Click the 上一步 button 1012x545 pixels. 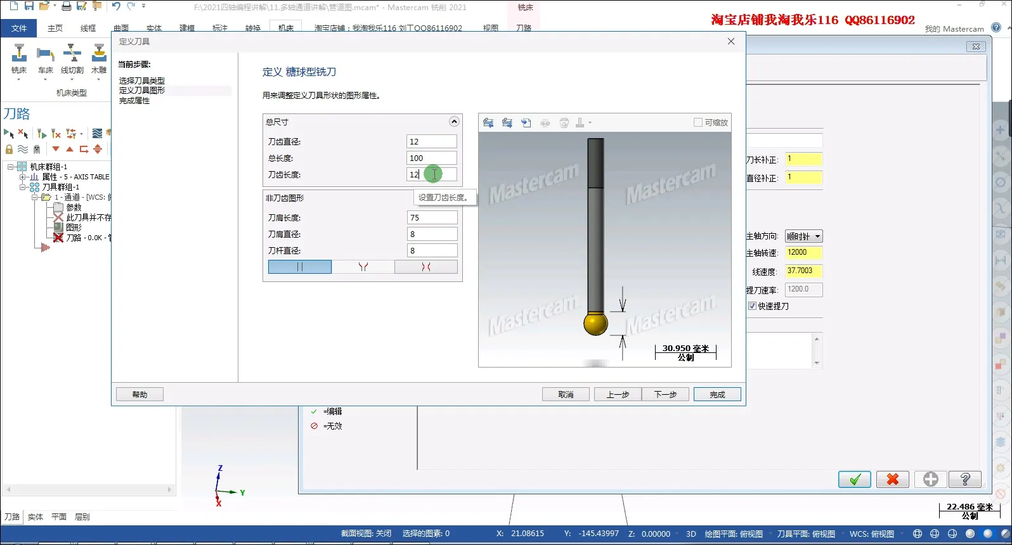[618, 394]
